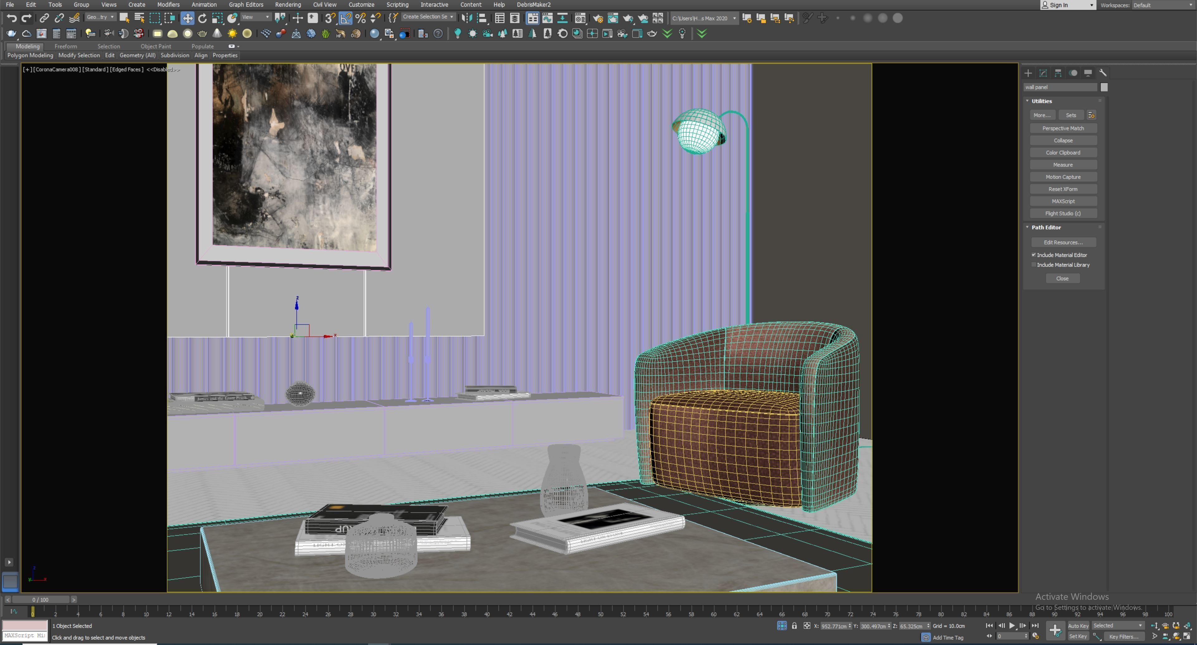Click the object color swatch beside wall panel
The width and height of the screenshot is (1197, 645).
pos(1104,87)
